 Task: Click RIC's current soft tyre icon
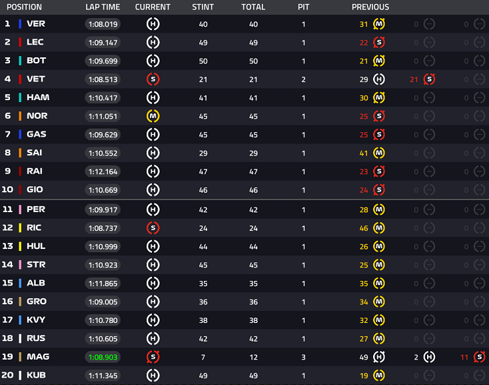(153, 228)
